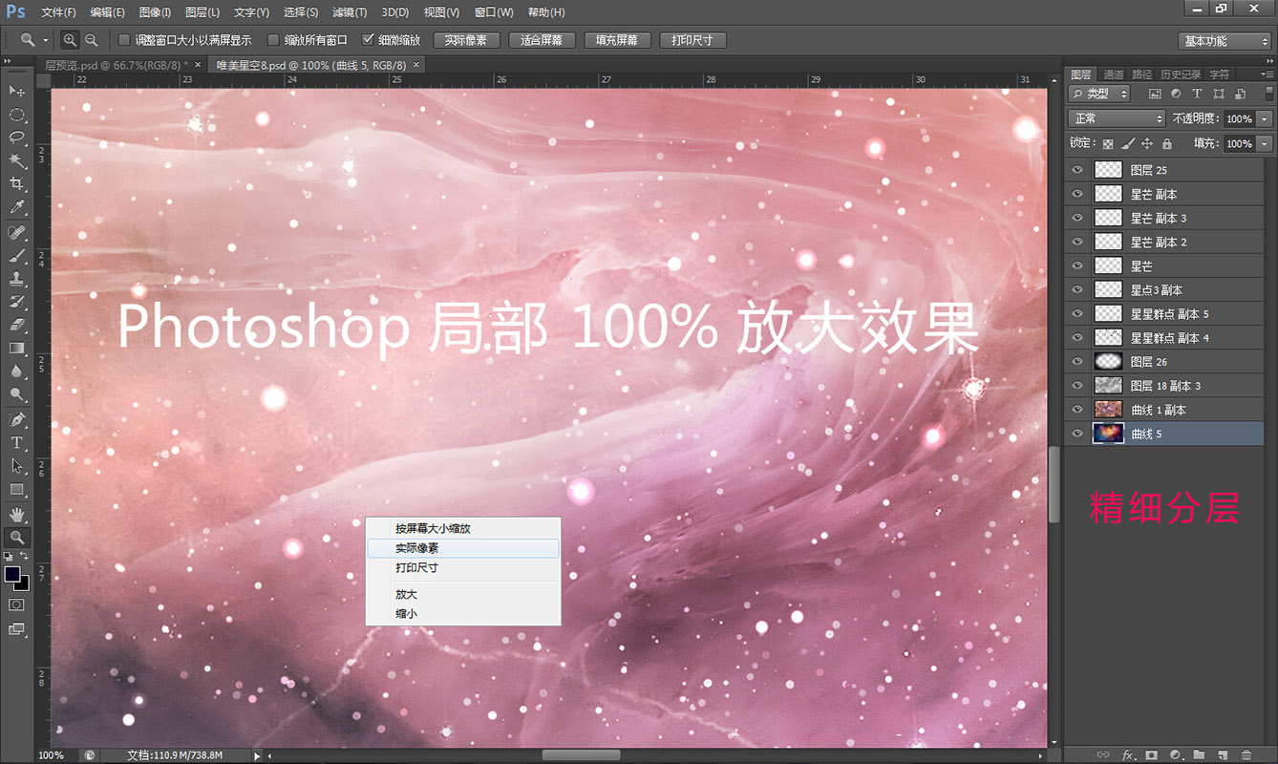Select the Gradient tool

[x=17, y=349]
